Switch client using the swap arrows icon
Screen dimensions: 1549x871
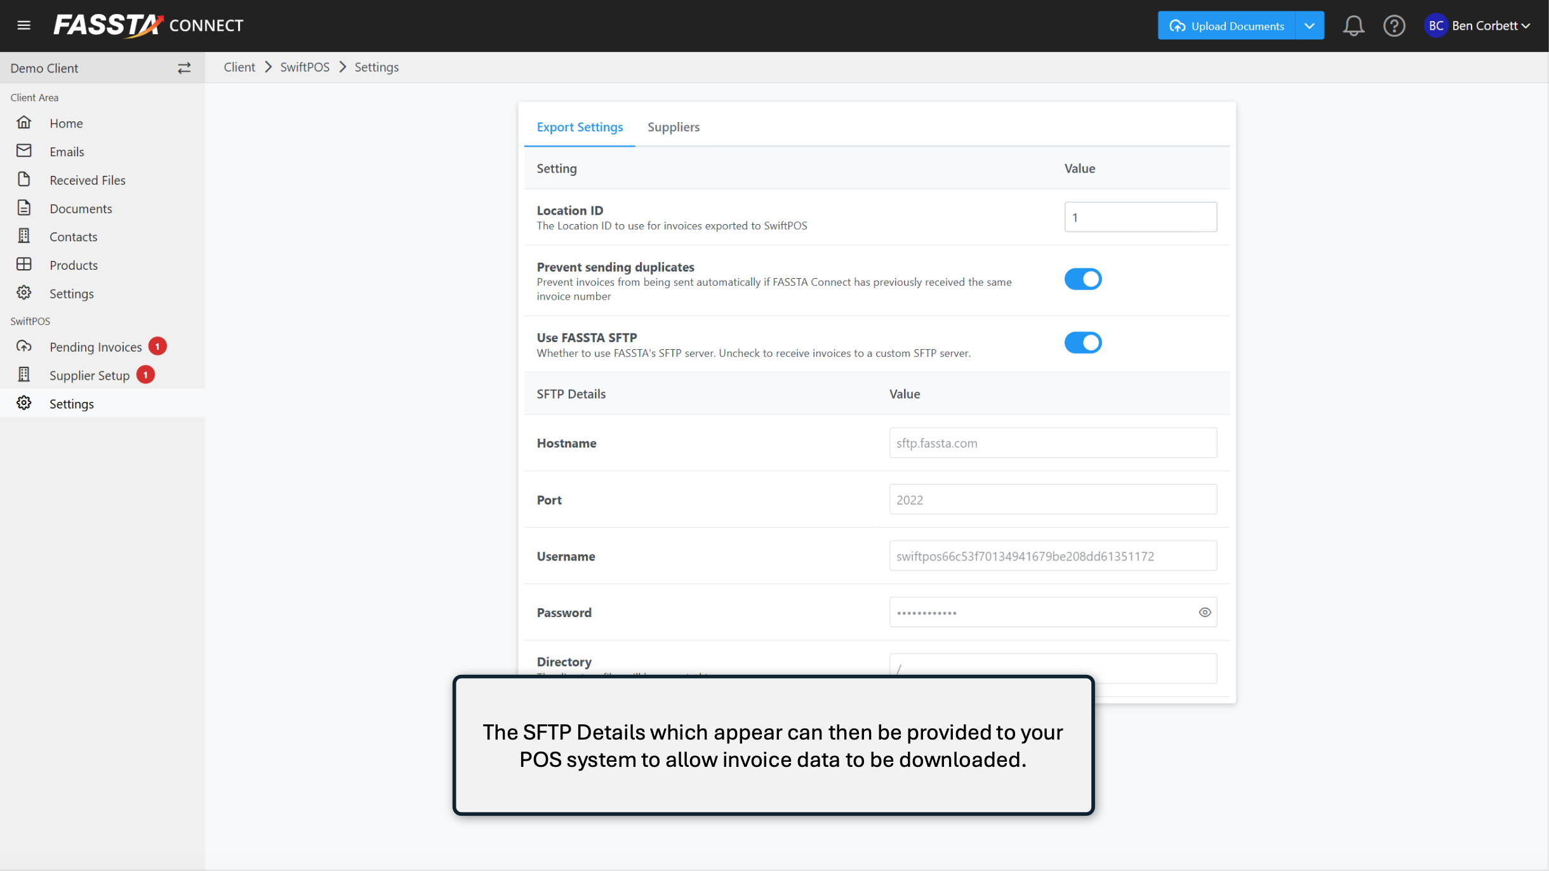[184, 68]
